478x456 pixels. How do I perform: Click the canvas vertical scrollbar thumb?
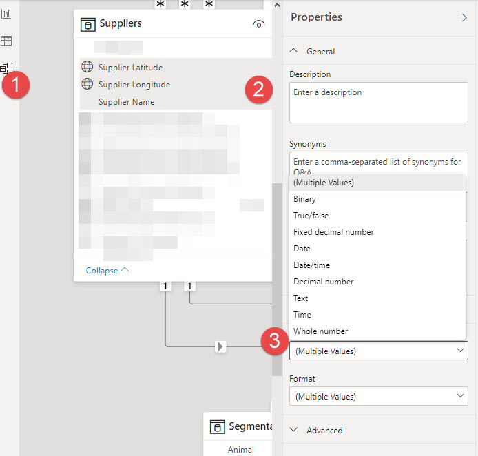click(x=277, y=280)
